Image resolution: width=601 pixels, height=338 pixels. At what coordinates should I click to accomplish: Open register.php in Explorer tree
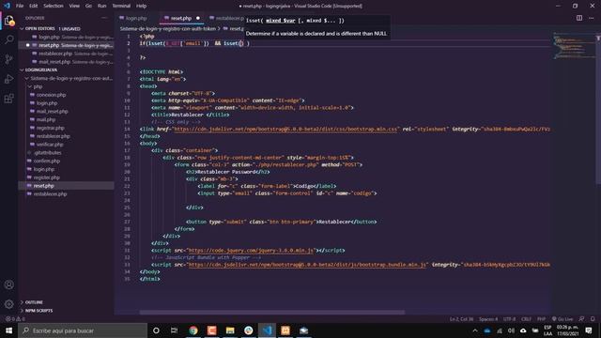click(x=46, y=177)
